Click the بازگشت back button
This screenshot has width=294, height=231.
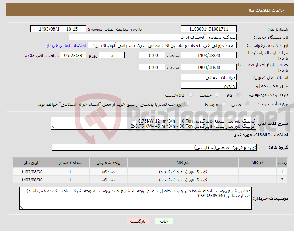click(138, 221)
